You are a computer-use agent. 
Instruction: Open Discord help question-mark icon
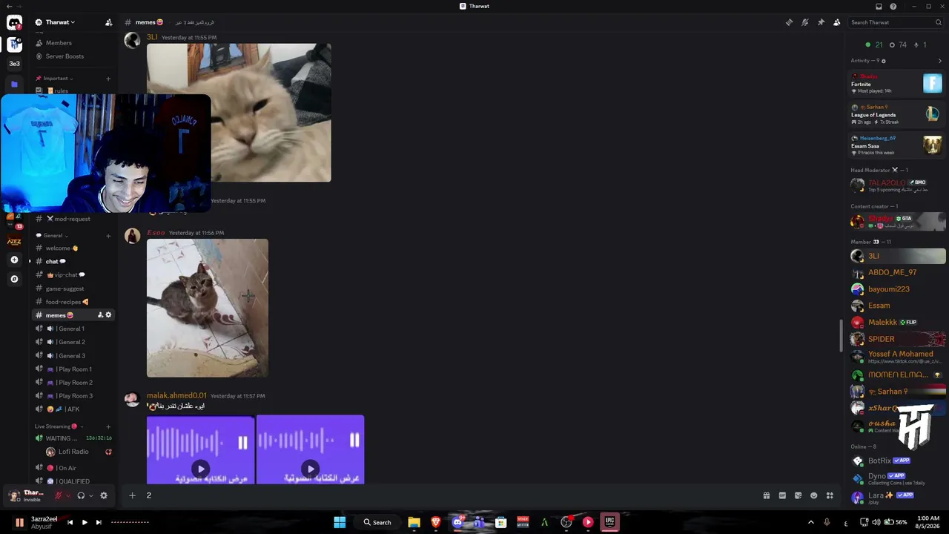click(x=893, y=7)
